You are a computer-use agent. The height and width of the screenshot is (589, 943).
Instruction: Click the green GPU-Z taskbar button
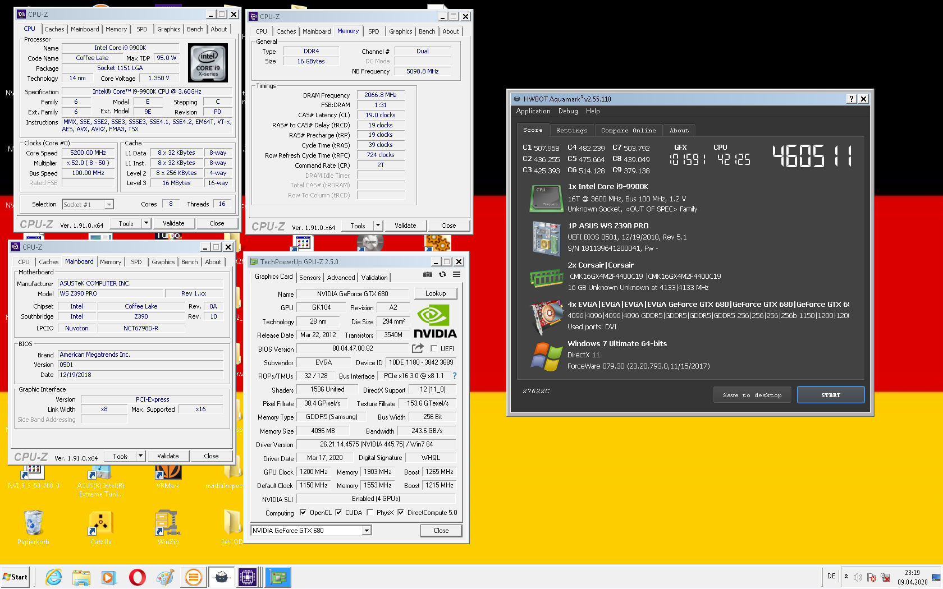(278, 577)
